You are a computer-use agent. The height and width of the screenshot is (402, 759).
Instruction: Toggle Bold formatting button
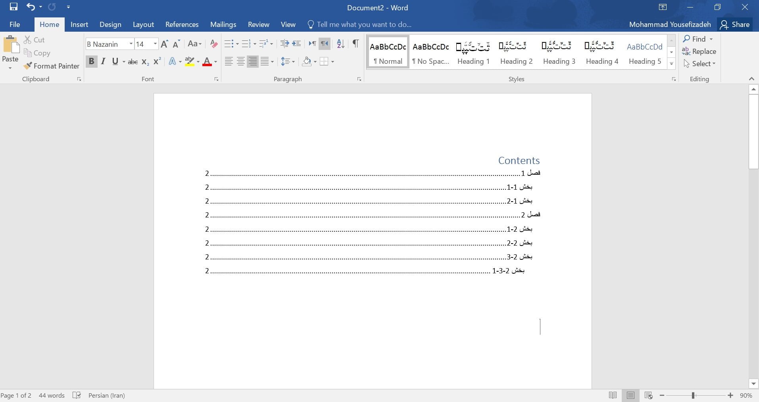(x=91, y=62)
